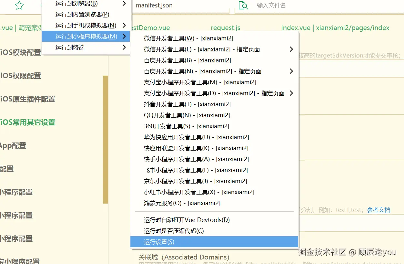
Task: Switch to manifest.json tab
Action: click(x=154, y=5)
